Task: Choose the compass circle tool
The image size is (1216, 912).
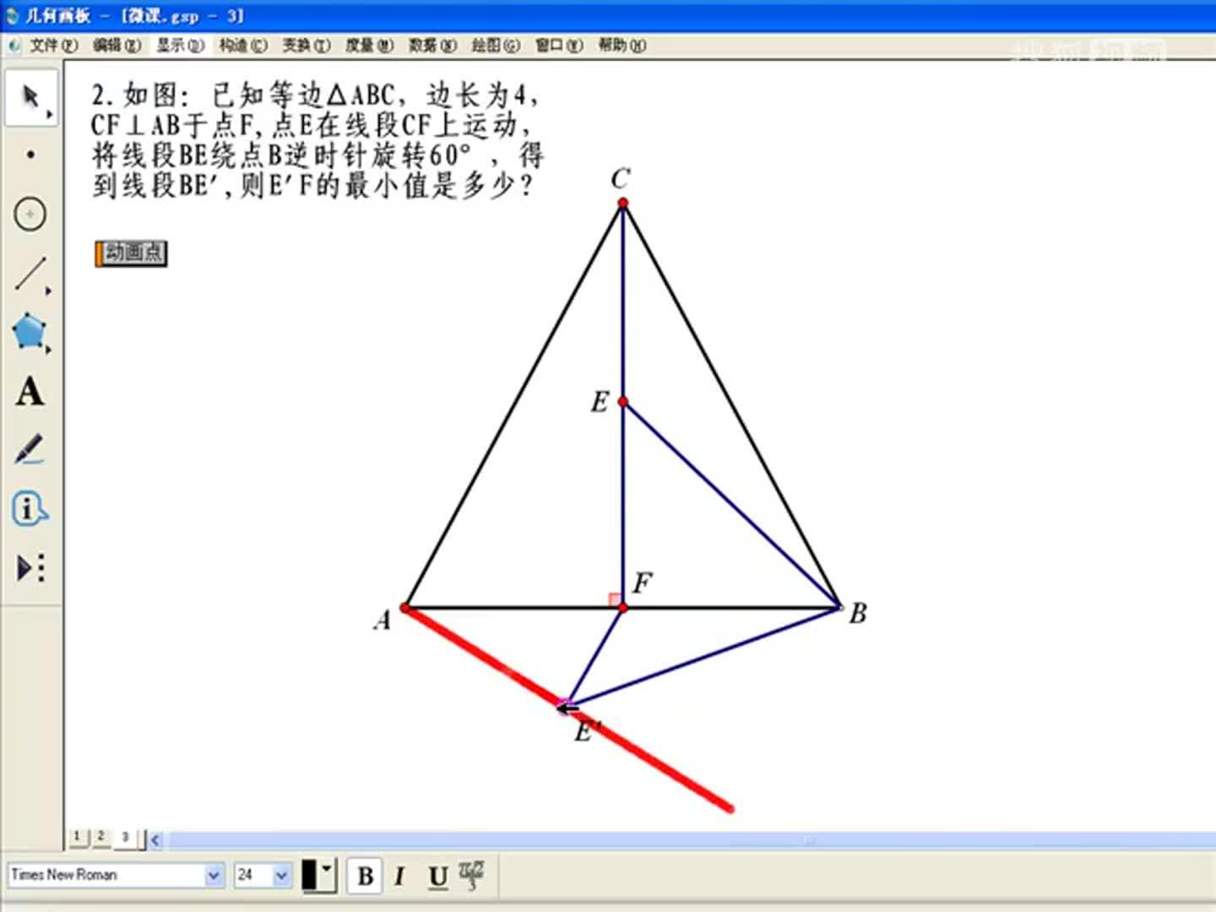Action: click(30, 214)
